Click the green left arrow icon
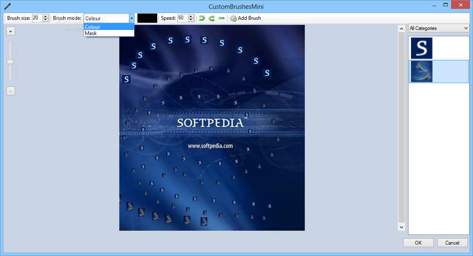 (221, 18)
